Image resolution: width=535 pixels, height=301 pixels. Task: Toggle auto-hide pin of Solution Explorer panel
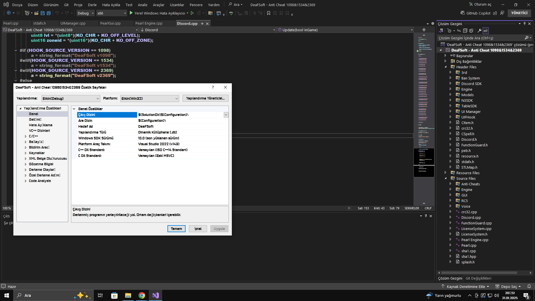[x=524, y=24]
